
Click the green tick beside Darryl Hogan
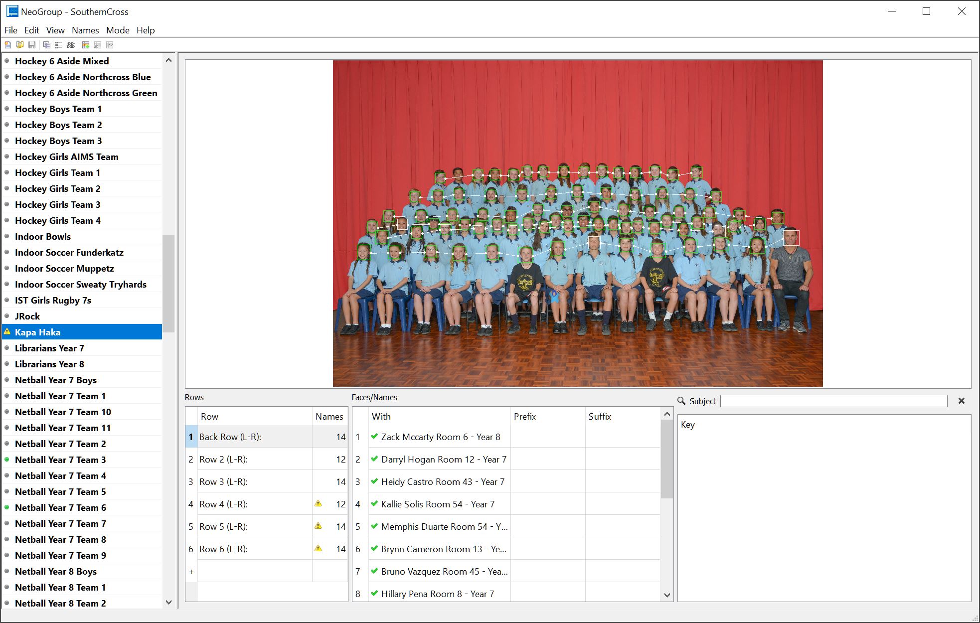coord(374,459)
